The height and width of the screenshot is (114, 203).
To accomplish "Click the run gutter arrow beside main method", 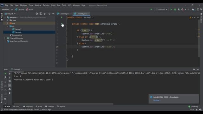I will pos(62,24).
